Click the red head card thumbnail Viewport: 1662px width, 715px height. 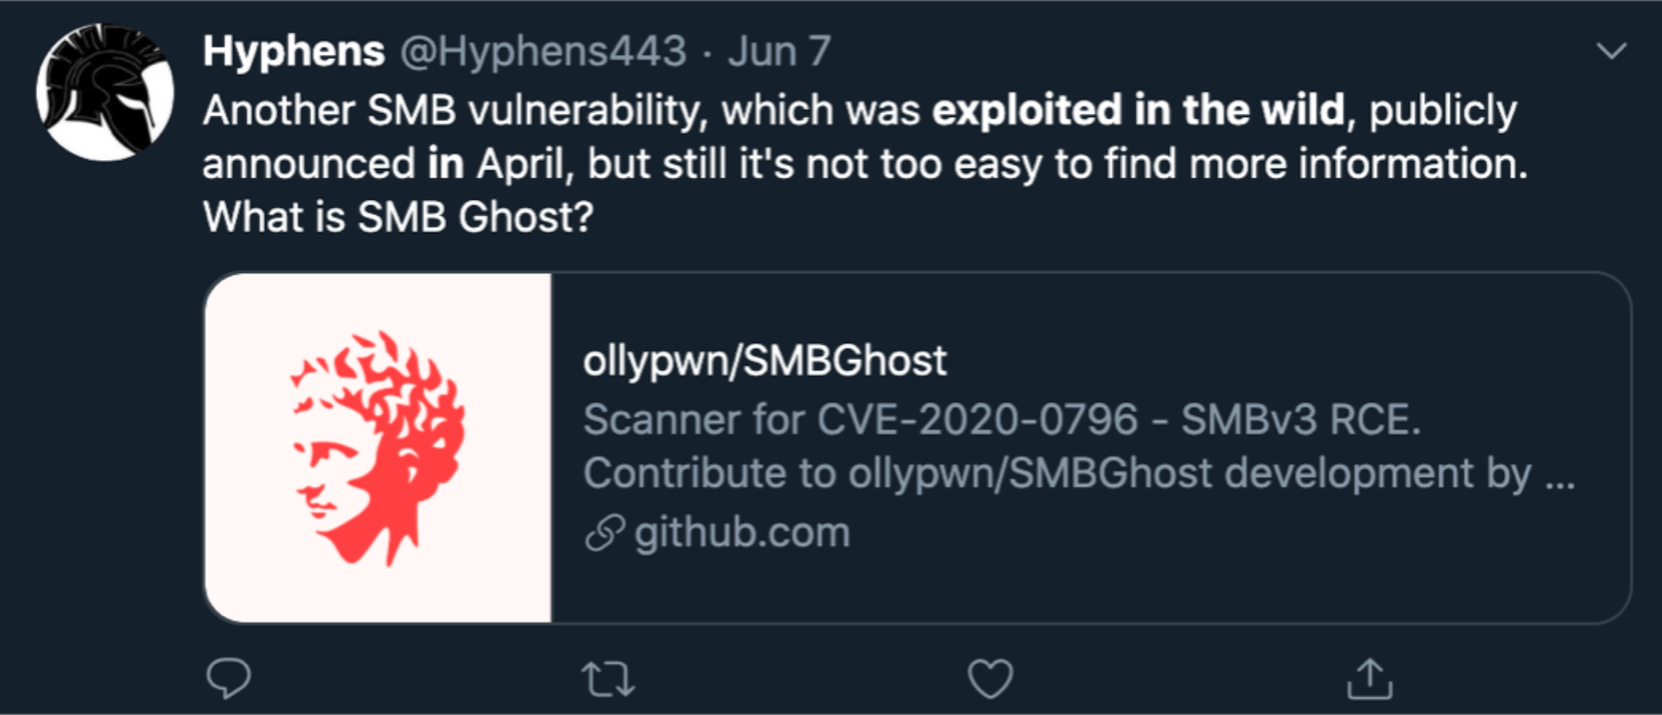pyautogui.click(x=378, y=448)
